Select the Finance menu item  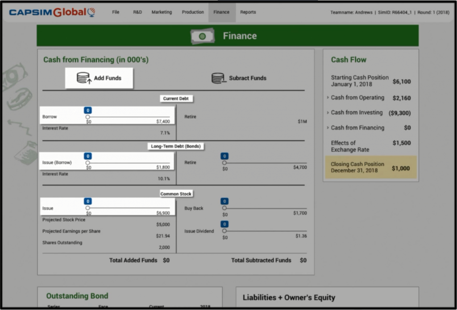coord(221,12)
